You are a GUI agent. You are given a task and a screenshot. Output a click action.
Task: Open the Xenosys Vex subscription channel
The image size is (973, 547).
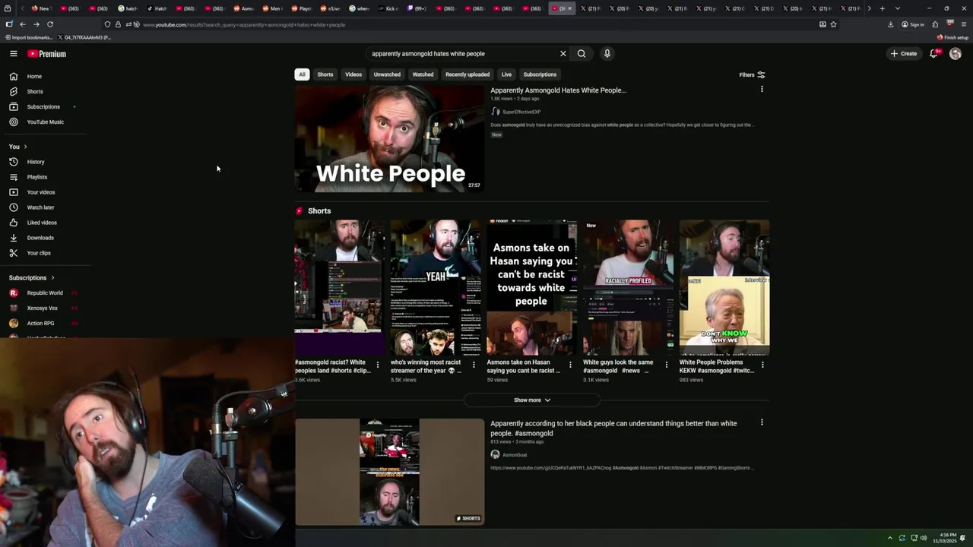(x=43, y=308)
